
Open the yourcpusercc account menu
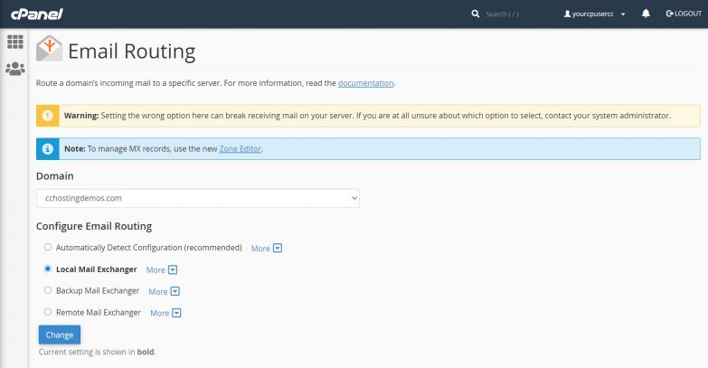(595, 14)
